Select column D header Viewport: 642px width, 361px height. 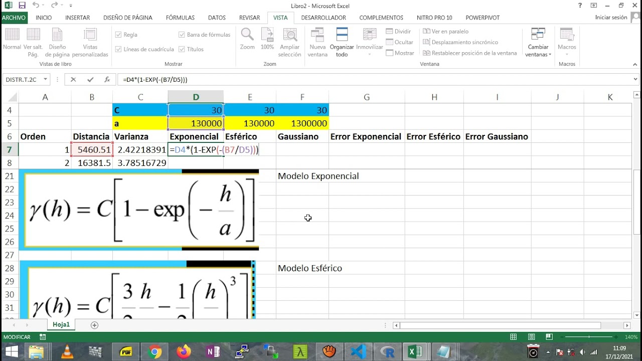pyautogui.click(x=196, y=97)
